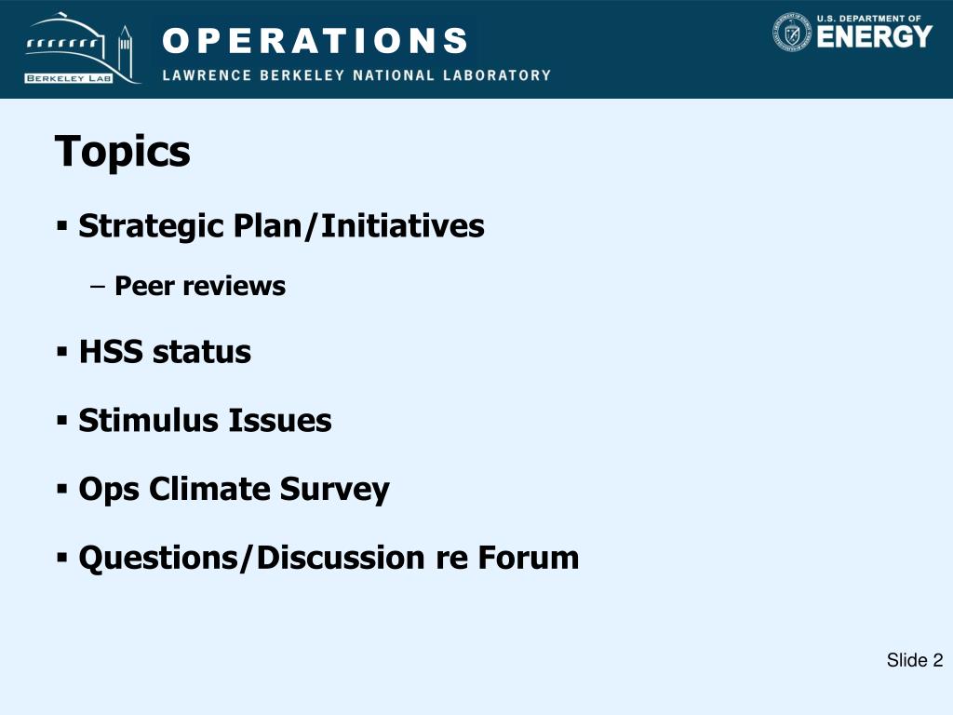Select the Strategic Plan/Initiatives bullet text
The image size is (953, 715).
click(x=281, y=226)
